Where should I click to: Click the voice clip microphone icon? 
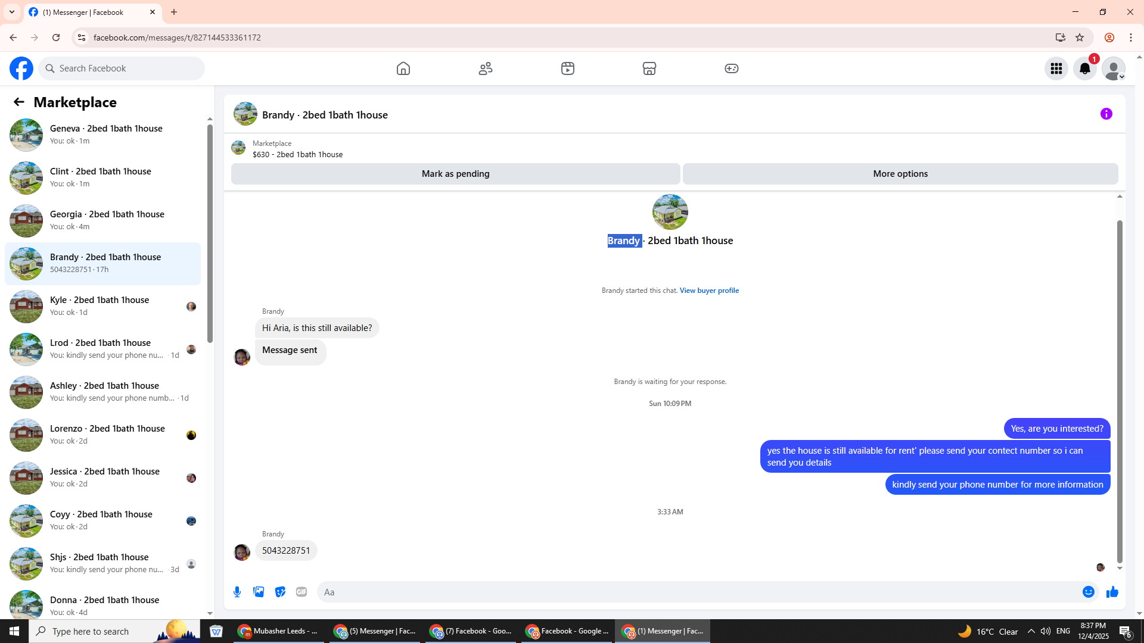[237, 592]
